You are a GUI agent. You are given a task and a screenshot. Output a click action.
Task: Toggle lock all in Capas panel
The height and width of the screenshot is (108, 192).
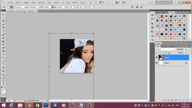click(x=169, y=53)
